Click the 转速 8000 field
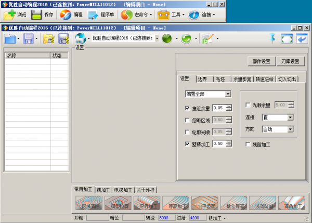 167,218
